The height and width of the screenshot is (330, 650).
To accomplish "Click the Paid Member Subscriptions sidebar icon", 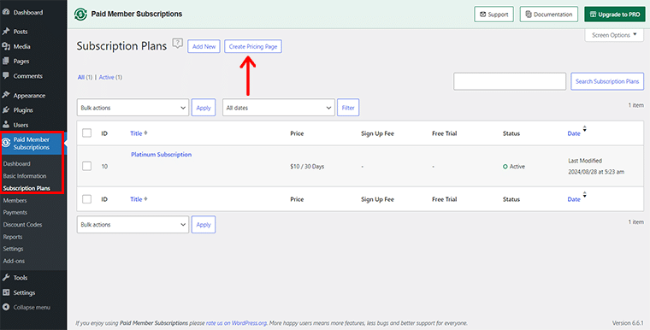I will click(6, 143).
